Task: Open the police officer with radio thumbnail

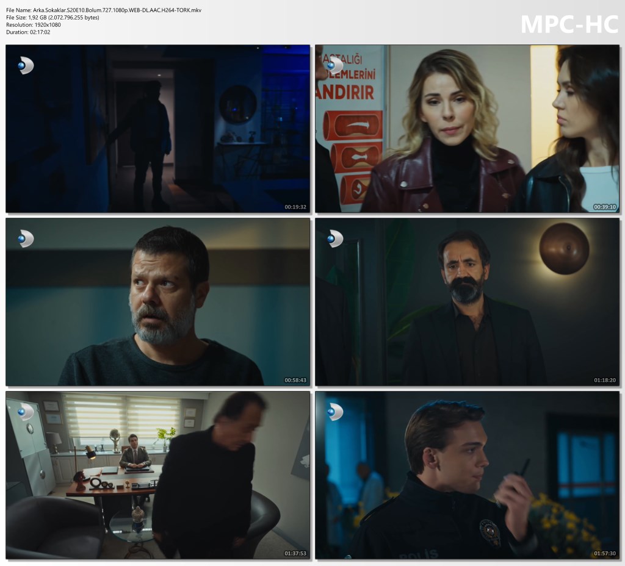Action: pos(467,475)
